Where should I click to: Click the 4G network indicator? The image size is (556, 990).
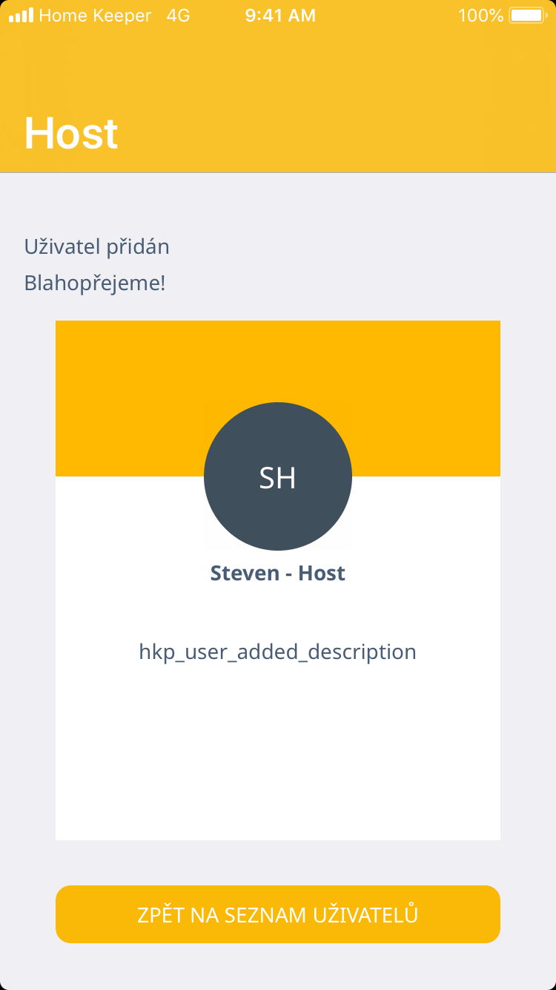click(178, 16)
